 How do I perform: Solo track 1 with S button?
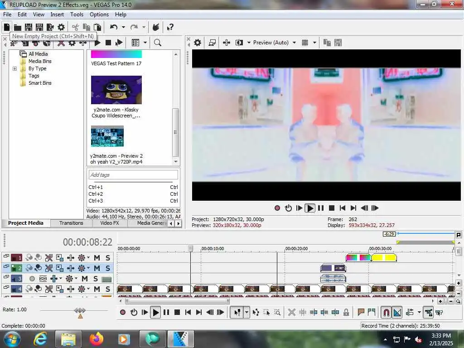tap(108, 258)
